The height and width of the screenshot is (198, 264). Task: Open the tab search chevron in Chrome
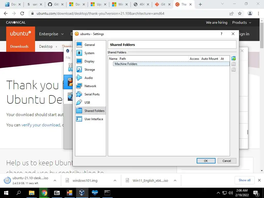(222, 4)
